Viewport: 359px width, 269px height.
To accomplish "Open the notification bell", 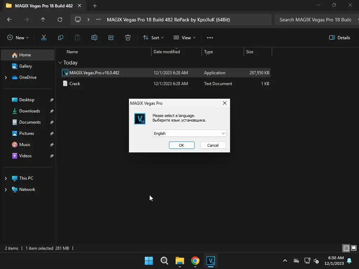I will [x=350, y=261].
